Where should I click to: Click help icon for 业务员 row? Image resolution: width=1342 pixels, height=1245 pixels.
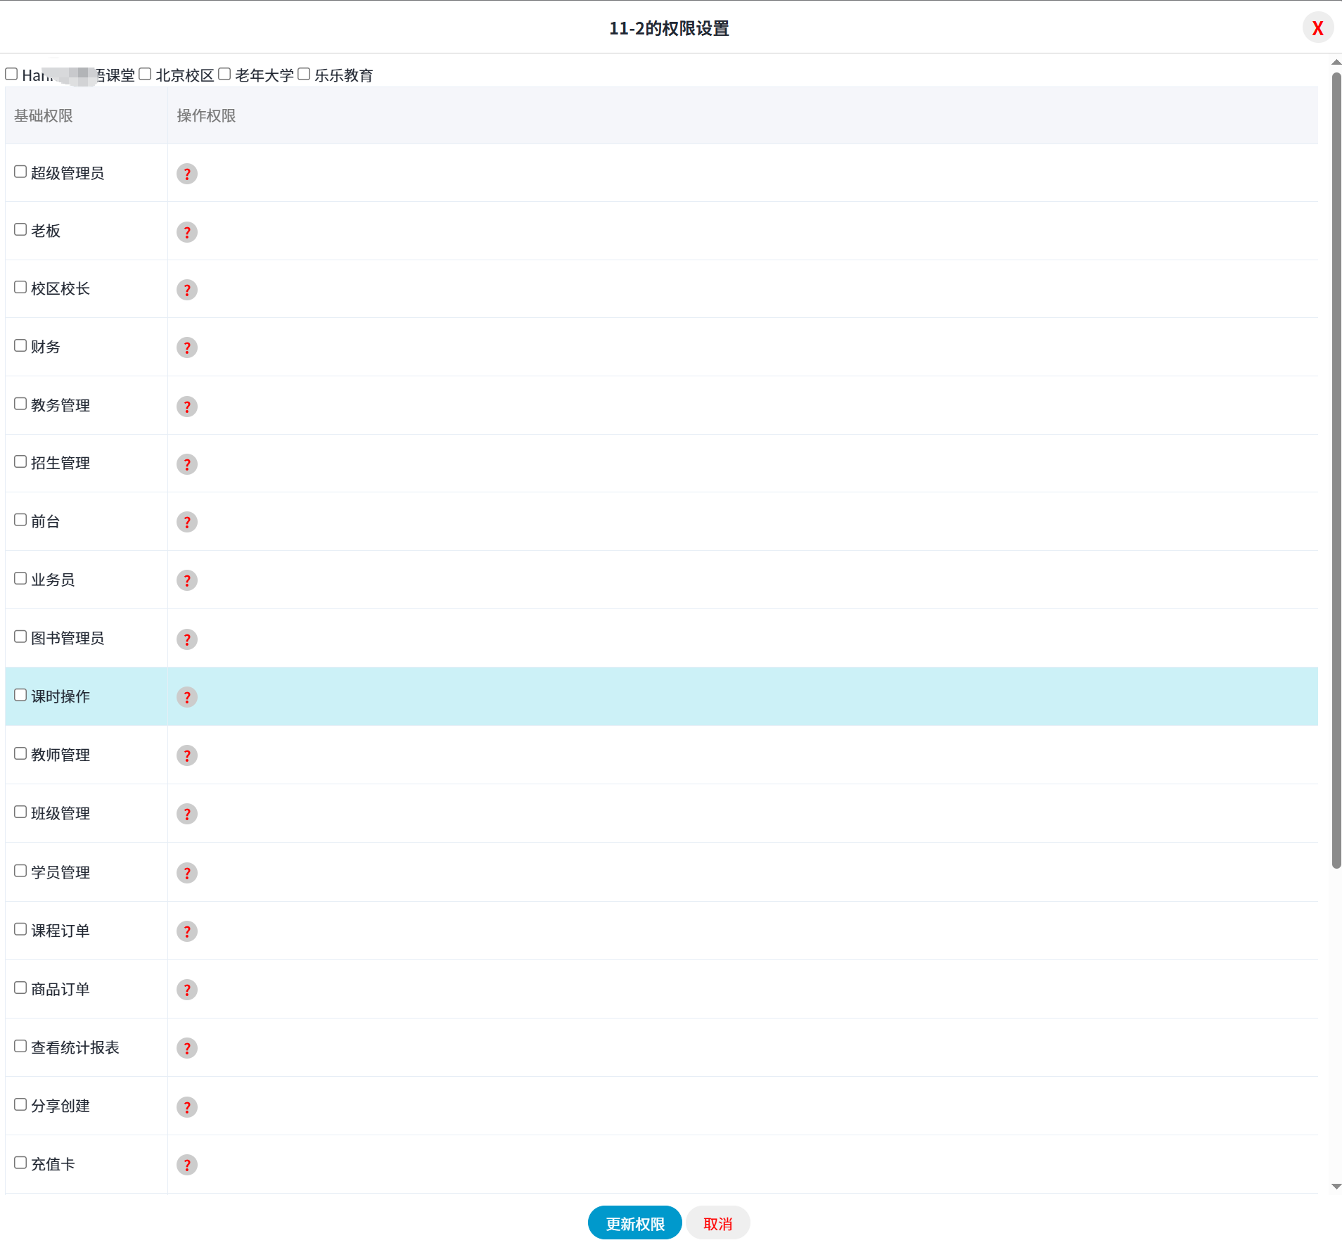point(186,580)
